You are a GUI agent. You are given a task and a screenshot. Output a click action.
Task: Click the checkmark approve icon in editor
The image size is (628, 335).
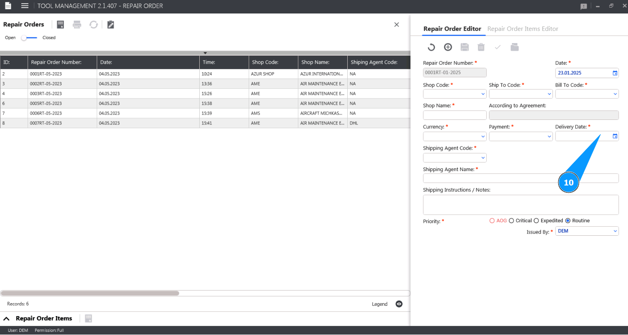pos(498,47)
